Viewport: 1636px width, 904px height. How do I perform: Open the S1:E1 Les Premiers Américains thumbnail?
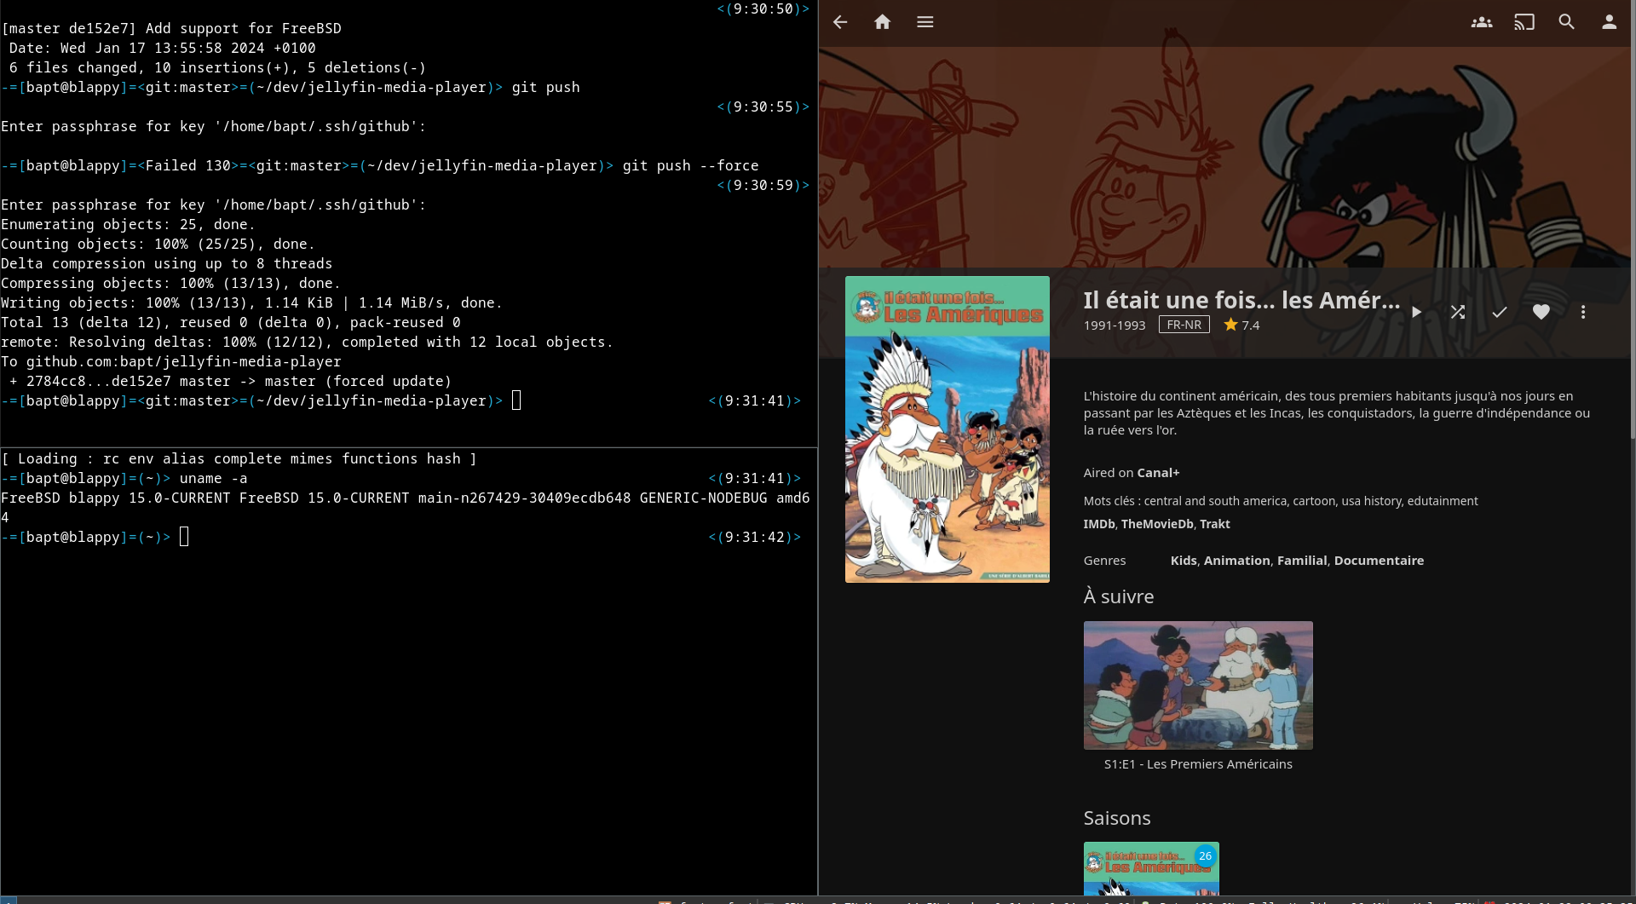click(1198, 685)
